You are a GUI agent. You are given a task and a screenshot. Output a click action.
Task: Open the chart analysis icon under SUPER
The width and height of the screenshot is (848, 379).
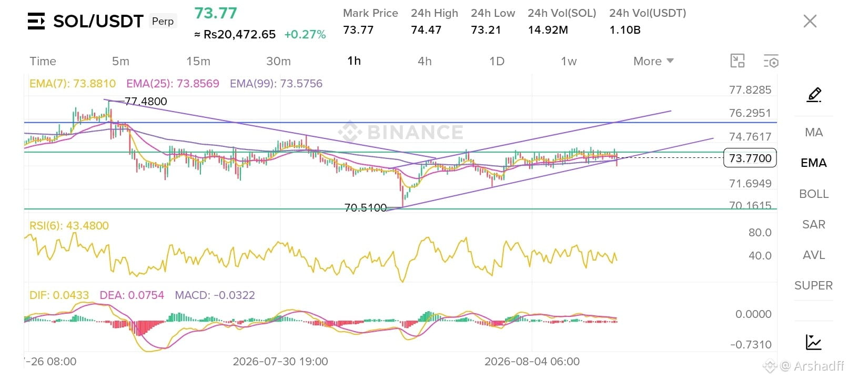(x=814, y=342)
